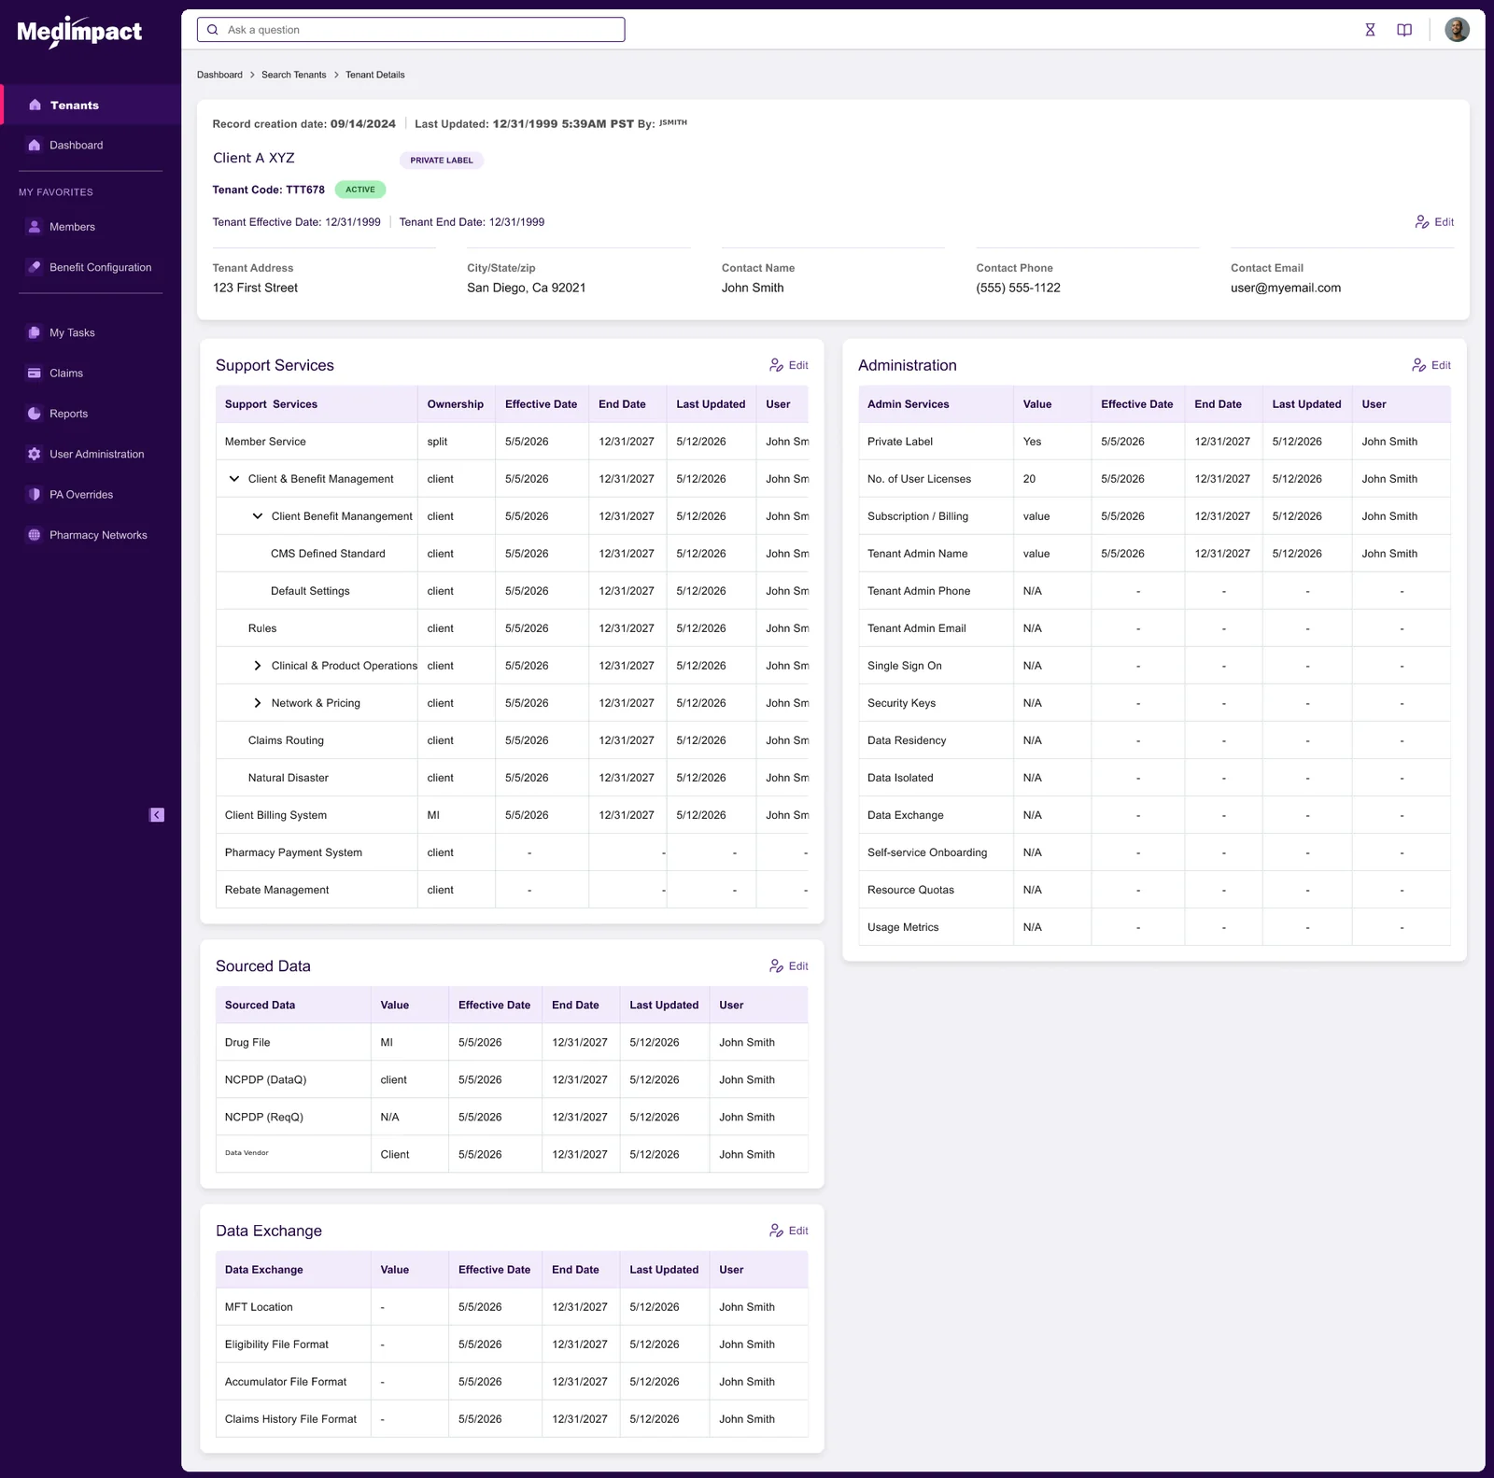Image resolution: width=1494 pixels, height=1478 pixels.
Task: Open the user profile avatar
Action: 1457,30
